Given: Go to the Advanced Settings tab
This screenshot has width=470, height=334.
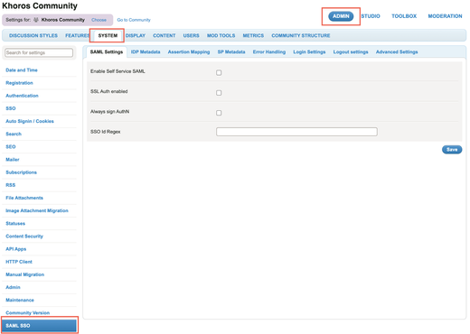Looking at the screenshot, I should tap(397, 52).
